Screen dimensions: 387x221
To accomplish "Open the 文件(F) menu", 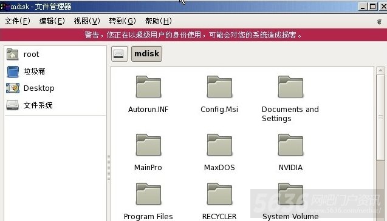I will [x=17, y=21].
